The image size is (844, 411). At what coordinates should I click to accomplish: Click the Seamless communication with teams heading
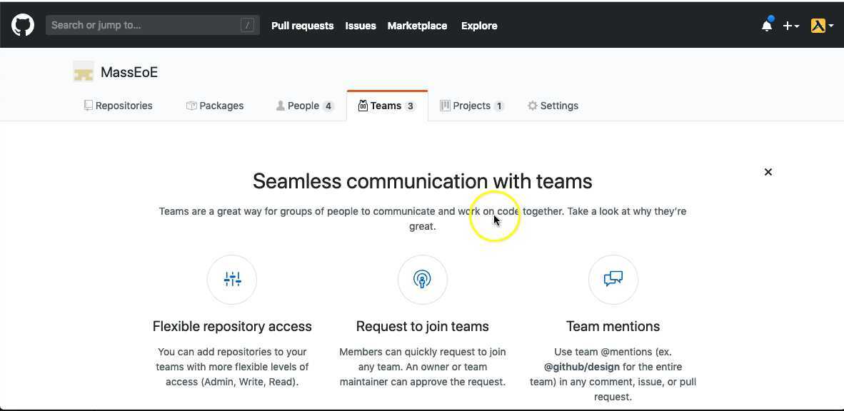[x=423, y=181]
